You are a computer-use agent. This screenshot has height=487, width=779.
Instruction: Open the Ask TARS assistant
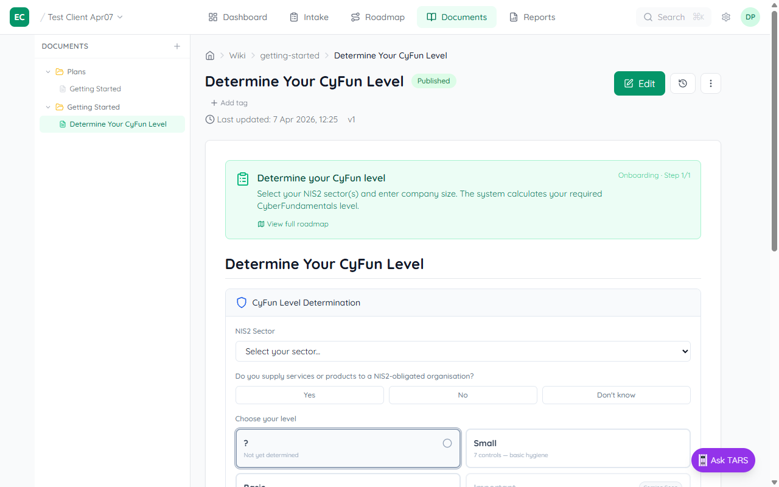[x=723, y=460]
